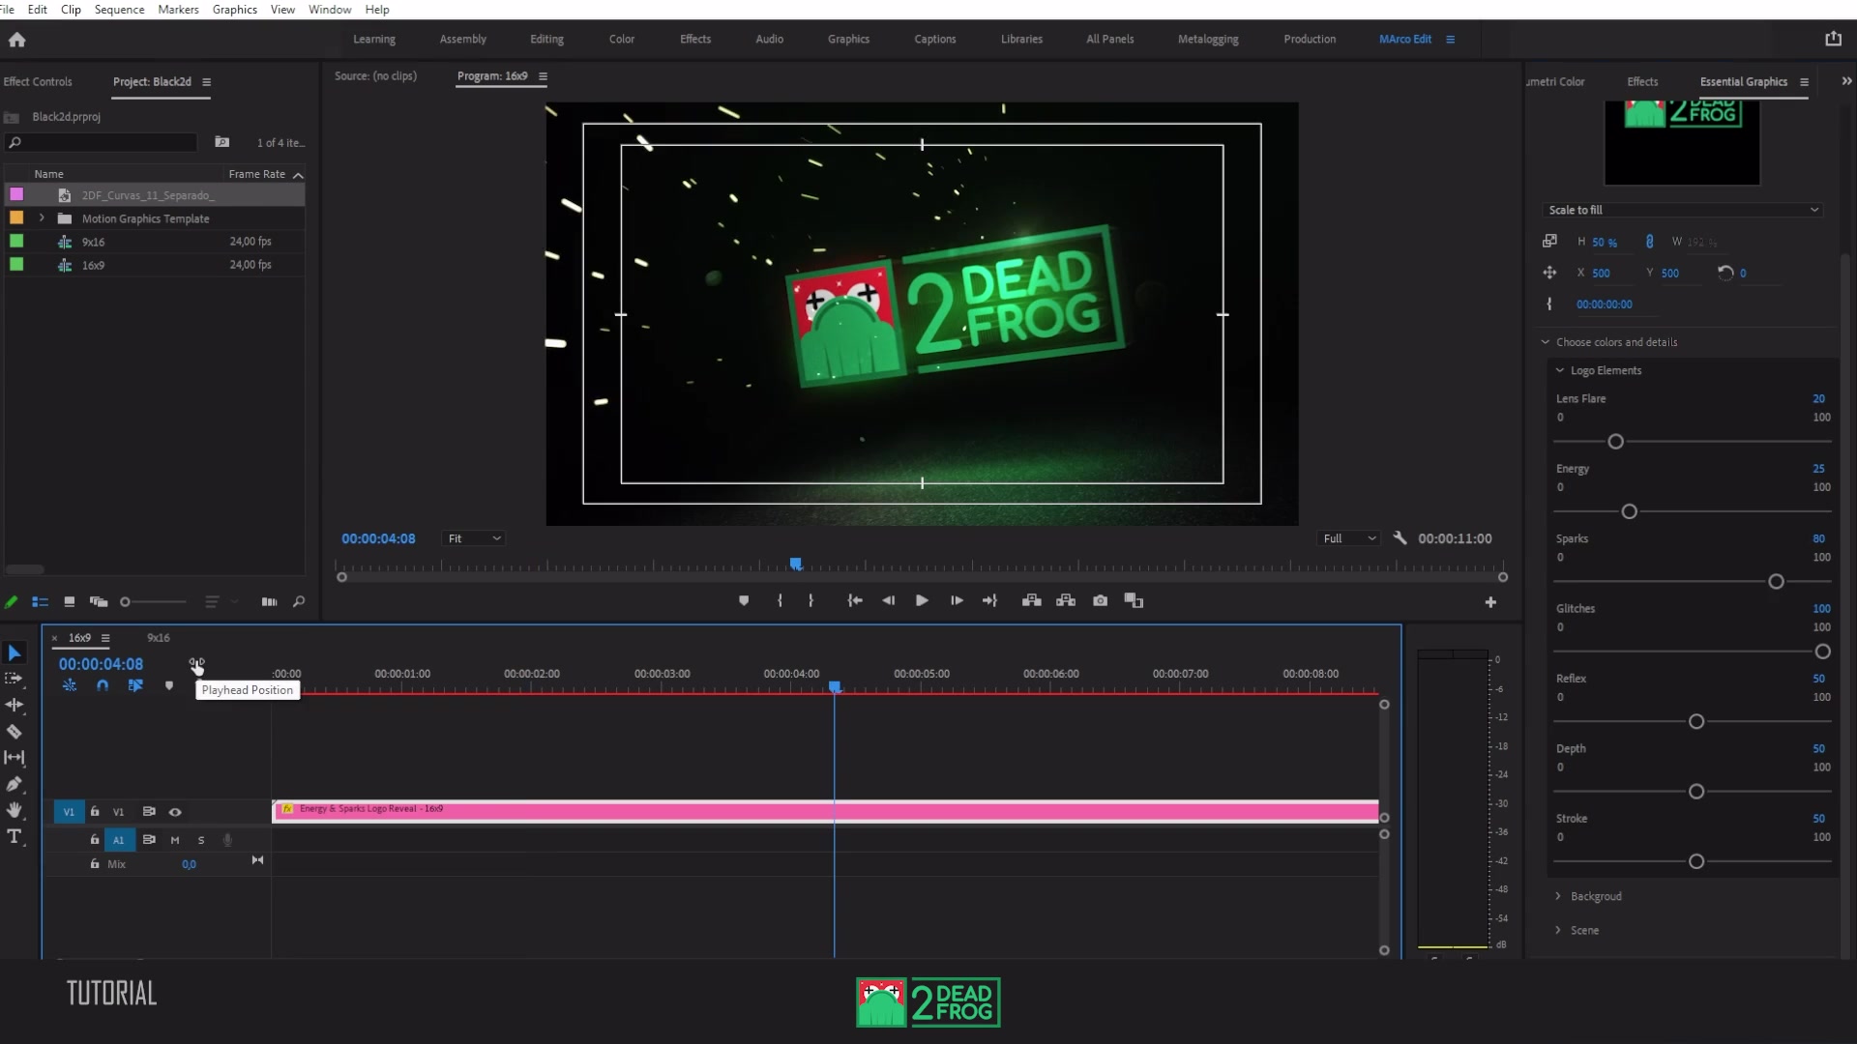Viewport: 1857px width, 1044px height.
Task: Toggle Linked Selection in Timeline
Action: coord(135,685)
